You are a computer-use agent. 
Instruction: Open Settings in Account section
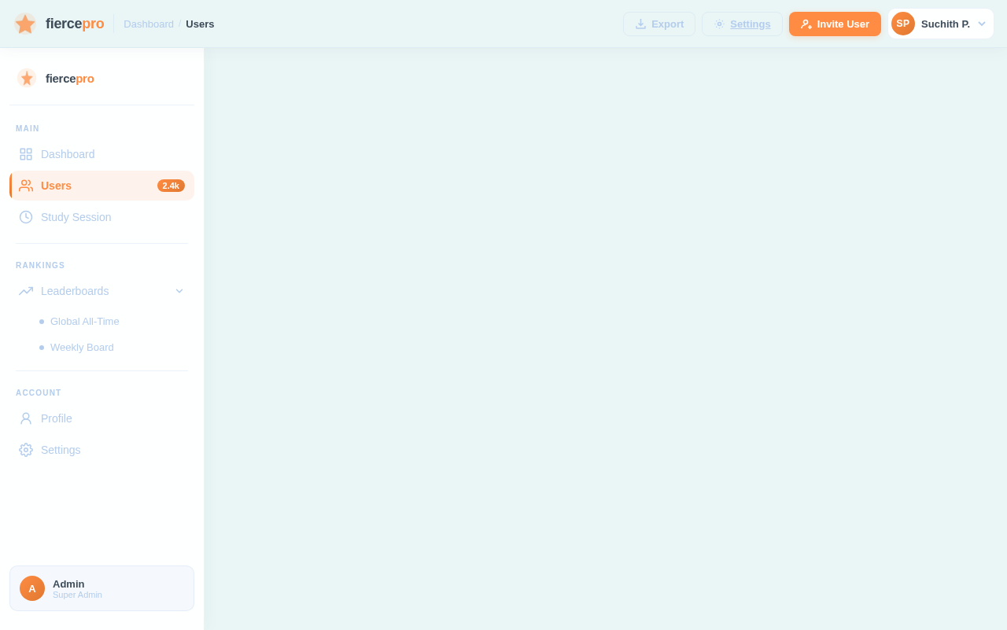coord(101,450)
